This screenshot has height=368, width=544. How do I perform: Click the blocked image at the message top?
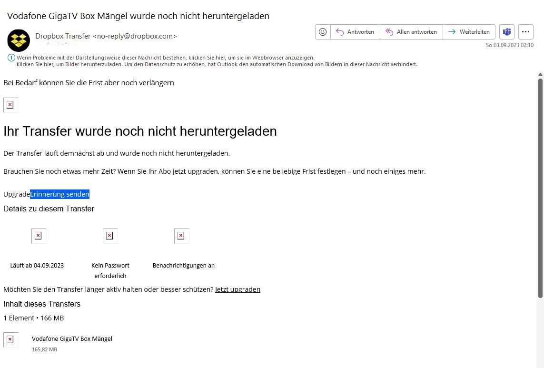coord(10,105)
